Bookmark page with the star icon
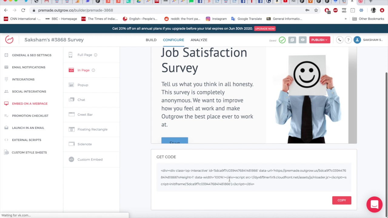Viewport: 388px width, 218px height. (316, 10)
